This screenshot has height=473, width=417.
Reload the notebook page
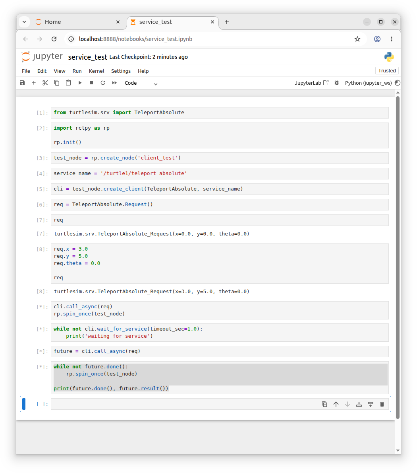54,39
